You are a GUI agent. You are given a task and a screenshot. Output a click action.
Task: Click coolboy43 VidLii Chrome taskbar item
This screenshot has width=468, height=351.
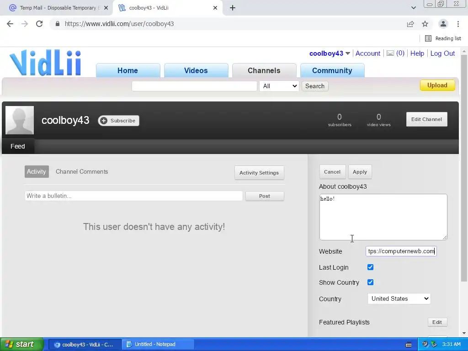85,344
